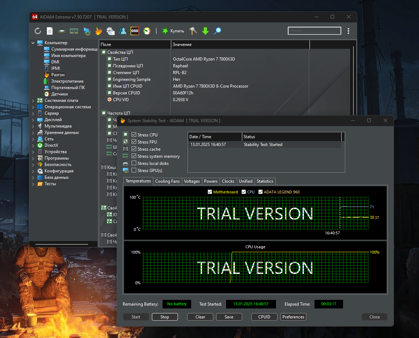This screenshot has width=419, height=338.
Task: Click the База данных database icon
Action: click(40, 177)
